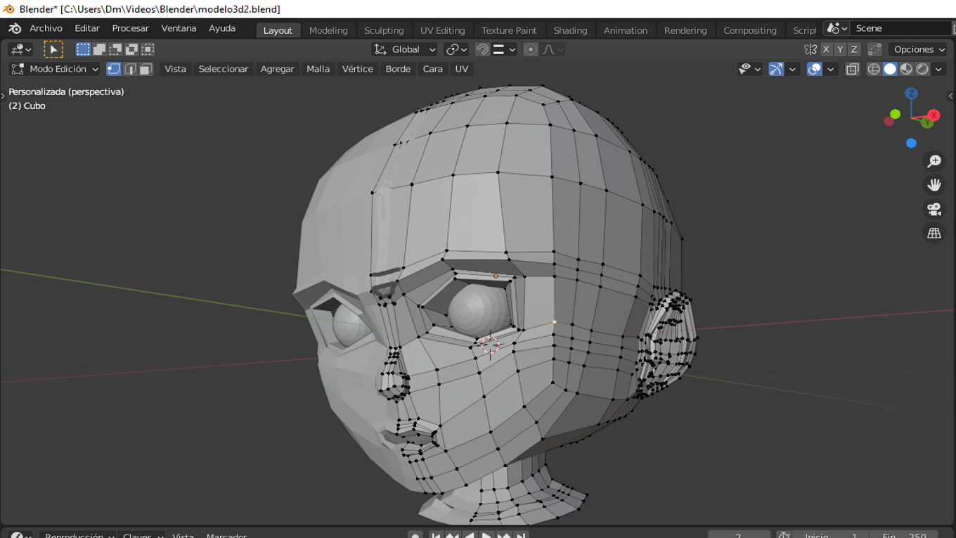Toggle camera view icon
Screen dimensions: 956x538
tap(934, 209)
